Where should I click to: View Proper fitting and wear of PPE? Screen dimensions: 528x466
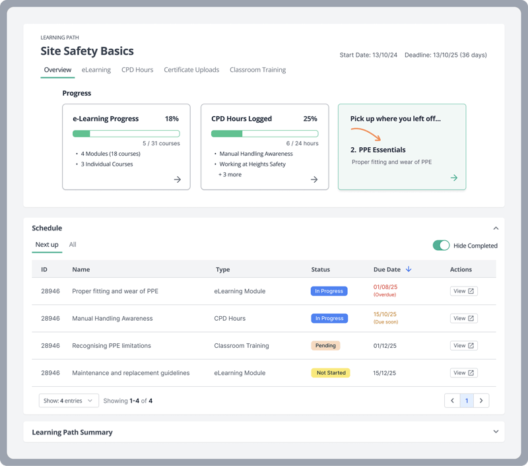pyautogui.click(x=463, y=291)
